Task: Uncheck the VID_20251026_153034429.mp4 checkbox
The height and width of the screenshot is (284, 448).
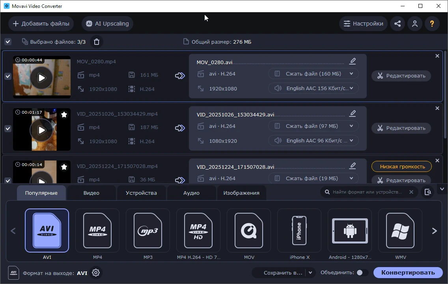Action: (x=8, y=129)
